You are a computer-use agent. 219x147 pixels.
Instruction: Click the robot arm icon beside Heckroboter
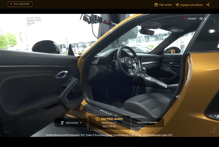pos(62,123)
